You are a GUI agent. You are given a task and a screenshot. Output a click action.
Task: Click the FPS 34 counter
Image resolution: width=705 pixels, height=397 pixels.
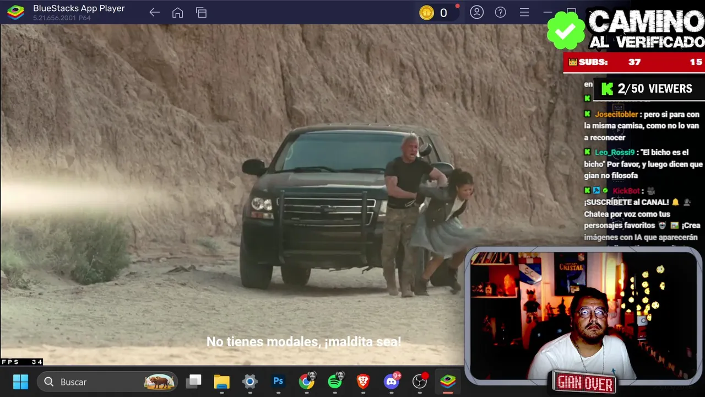coord(22,362)
